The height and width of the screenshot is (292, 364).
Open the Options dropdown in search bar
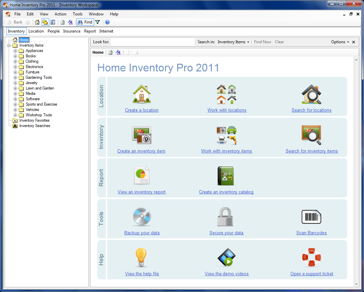pyautogui.click(x=340, y=42)
